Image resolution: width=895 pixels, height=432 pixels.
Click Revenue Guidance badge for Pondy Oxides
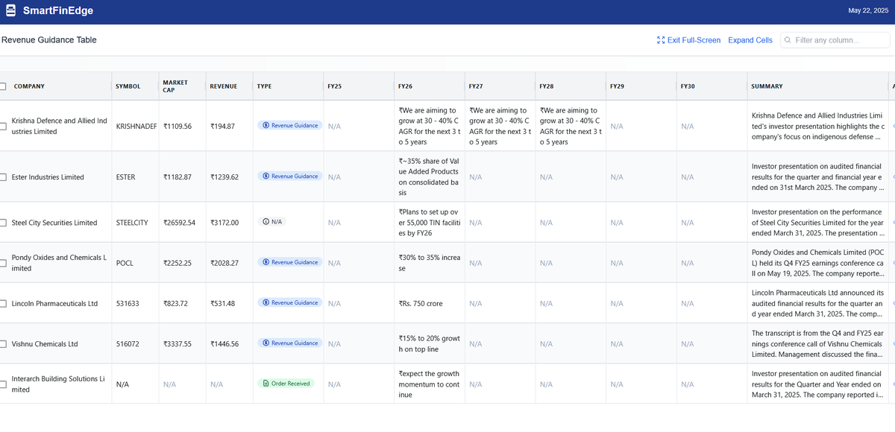click(290, 262)
